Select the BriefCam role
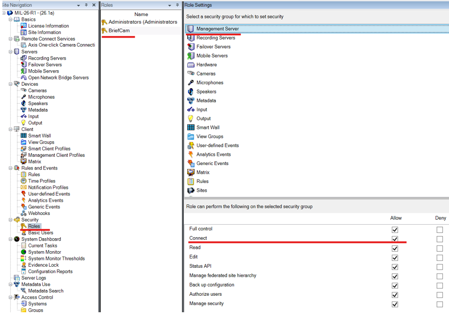 tap(119, 30)
